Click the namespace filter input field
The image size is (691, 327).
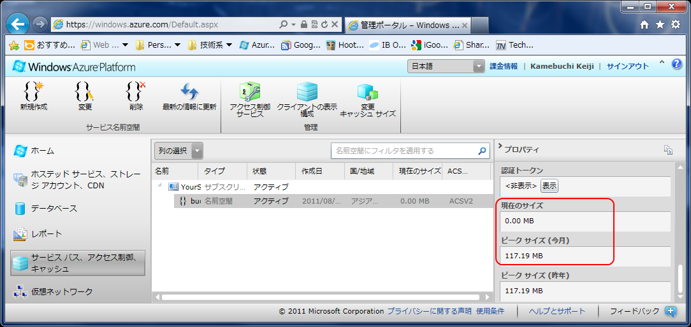tap(404, 151)
